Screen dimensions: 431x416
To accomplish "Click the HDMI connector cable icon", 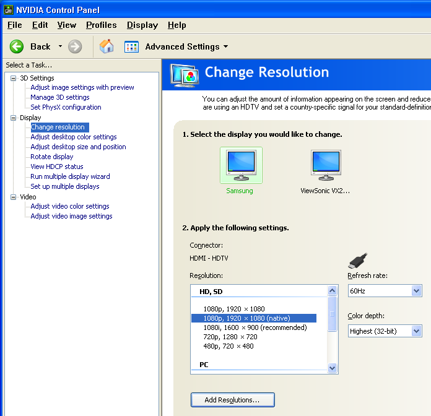I will click(357, 261).
